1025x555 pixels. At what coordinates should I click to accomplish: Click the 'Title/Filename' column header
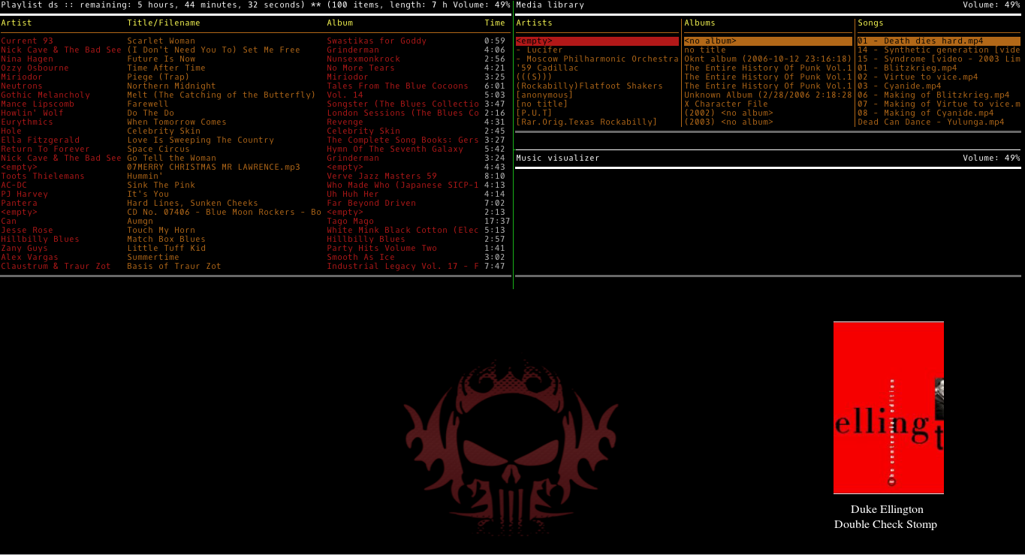(164, 23)
